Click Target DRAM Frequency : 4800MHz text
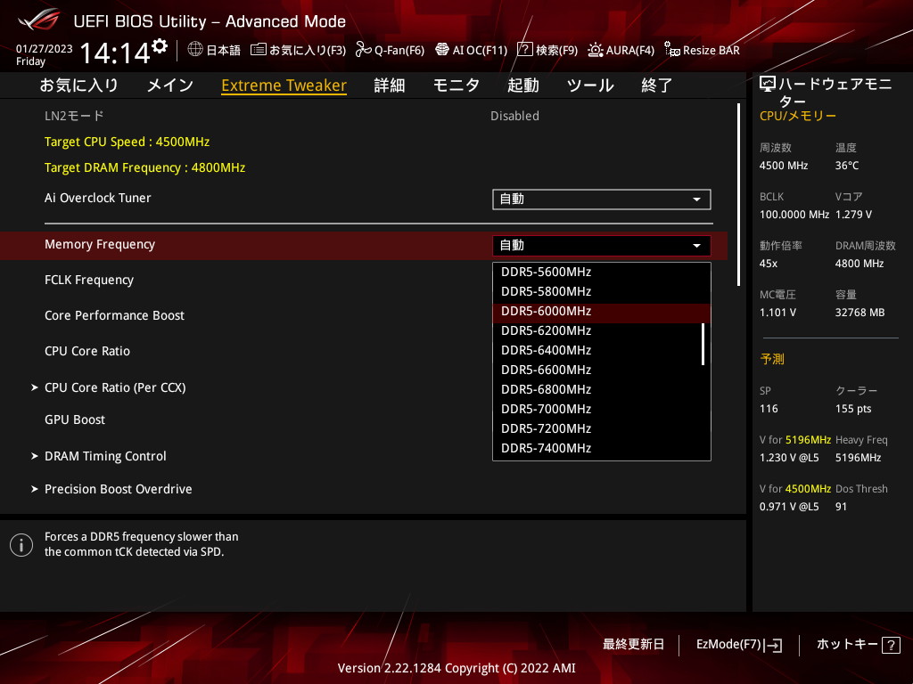 coord(145,167)
